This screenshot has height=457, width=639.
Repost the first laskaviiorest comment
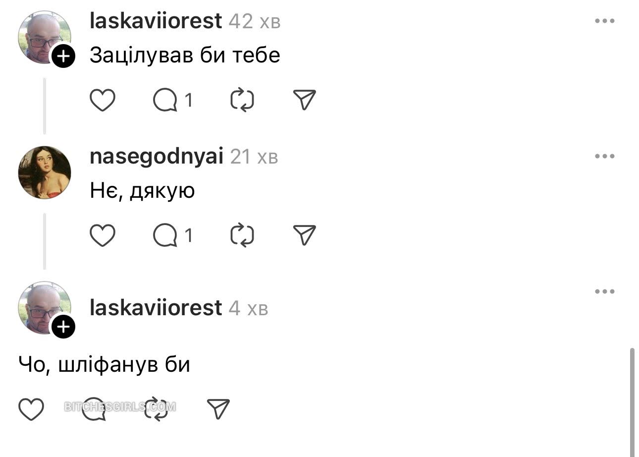pos(242,100)
